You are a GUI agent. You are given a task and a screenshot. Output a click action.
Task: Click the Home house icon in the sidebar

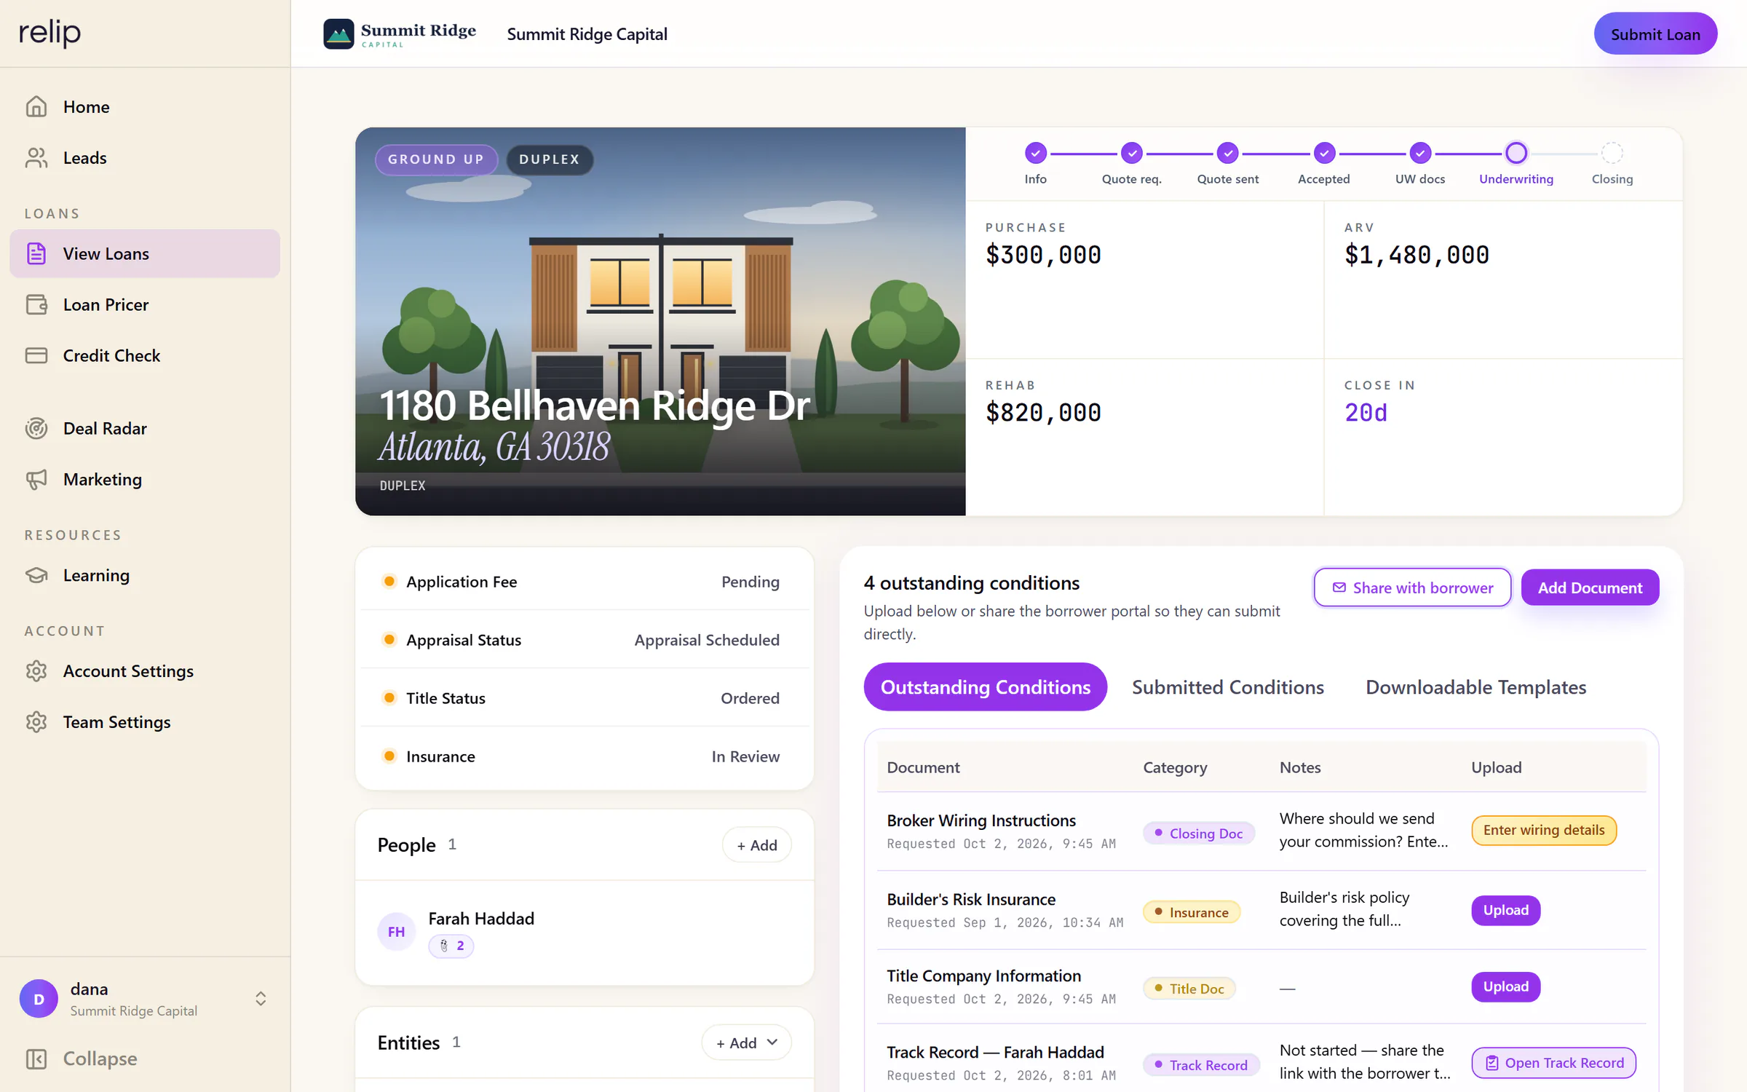pos(36,106)
